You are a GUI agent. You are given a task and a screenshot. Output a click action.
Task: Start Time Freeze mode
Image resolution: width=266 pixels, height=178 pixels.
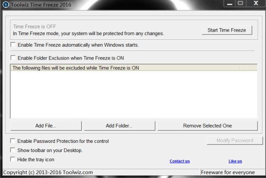[x=227, y=30]
